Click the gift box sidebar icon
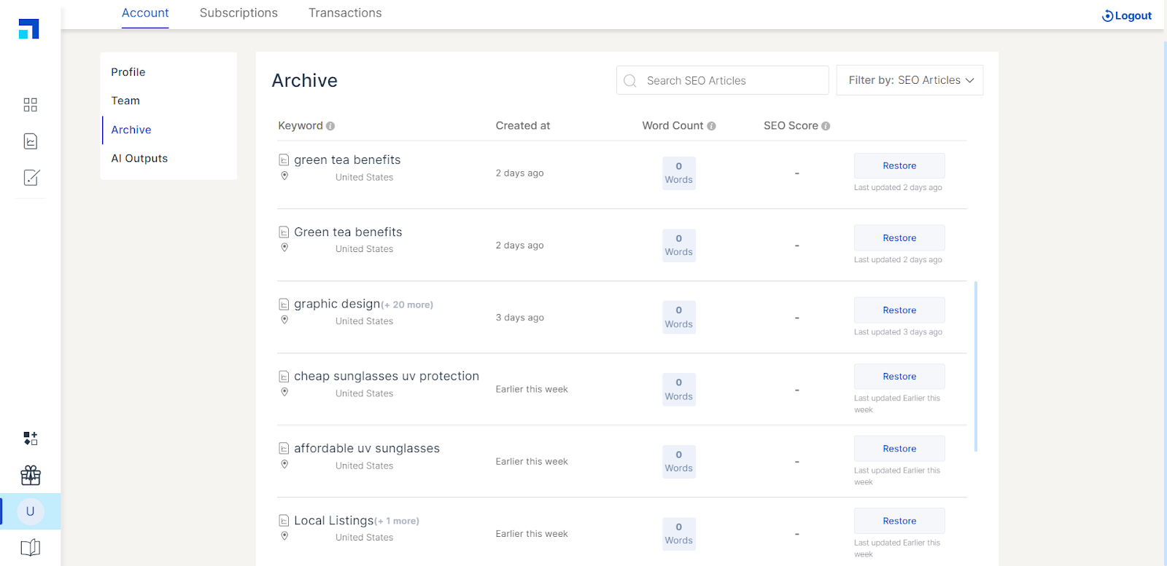1167x566 pixels. click(31, 476)
